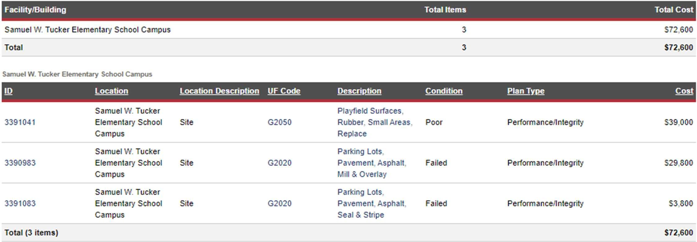Open record ID 3391041
697x242 pixels.
click(20, 122)
